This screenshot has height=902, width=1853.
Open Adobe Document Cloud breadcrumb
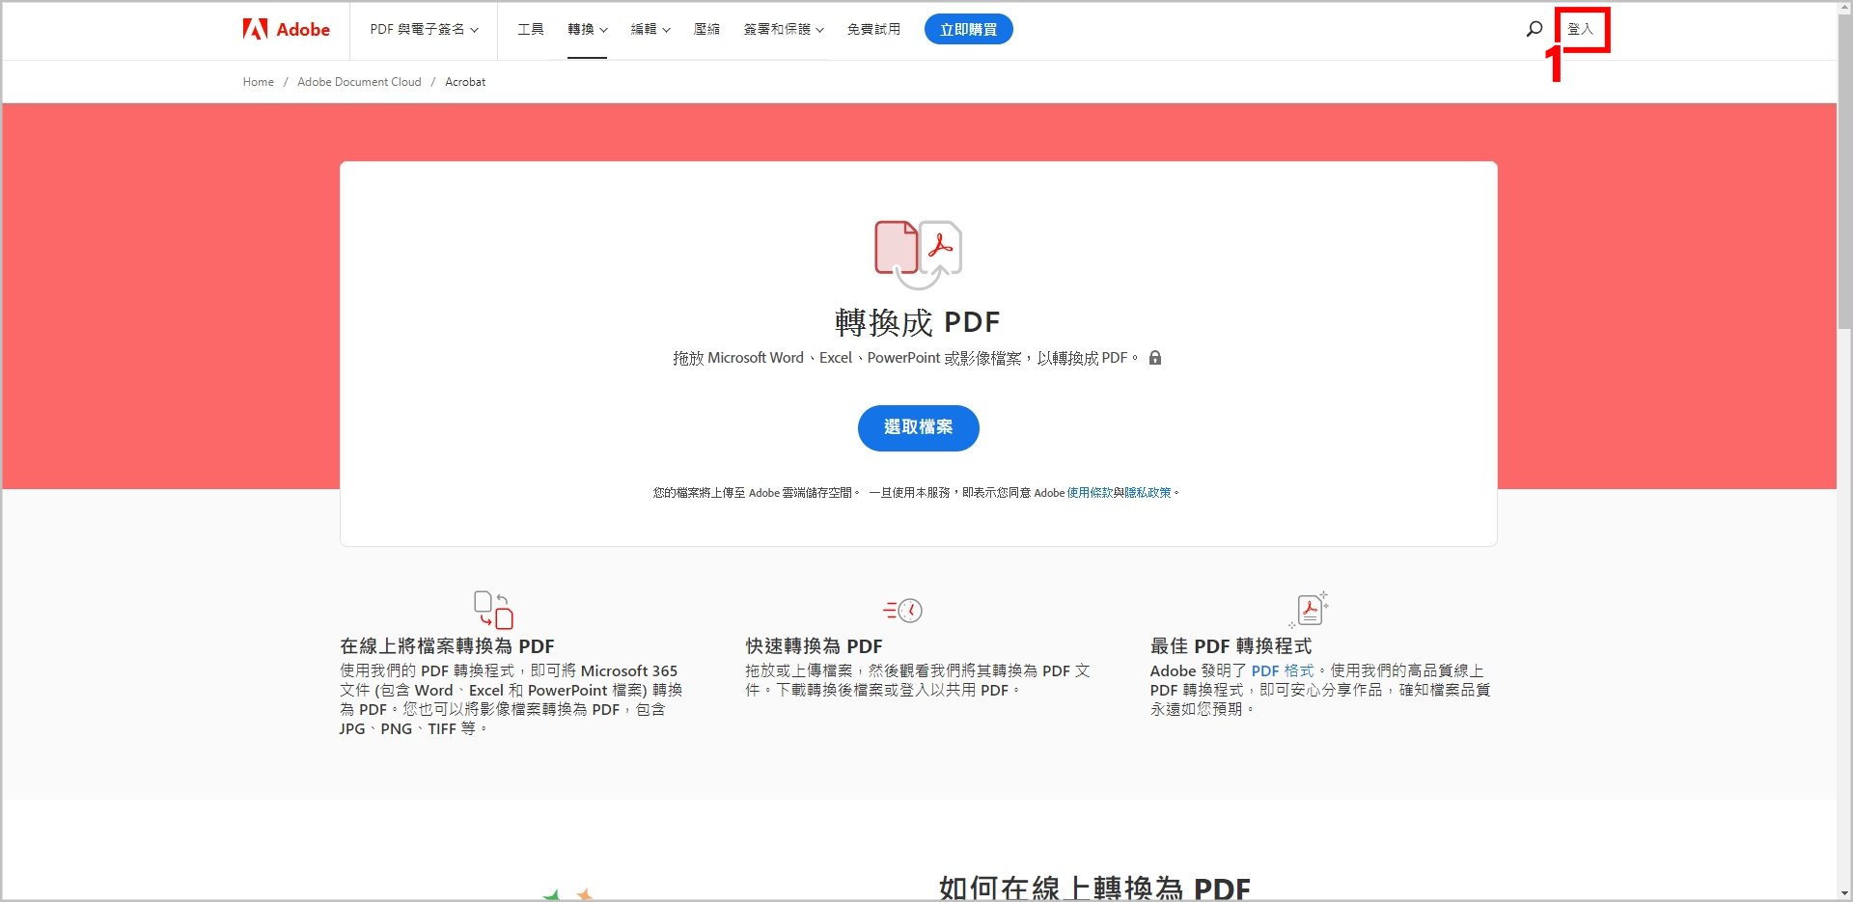coord(359,82)
